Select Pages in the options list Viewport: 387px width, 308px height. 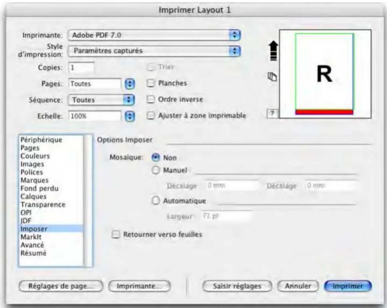pyautogui.click(x=51, y=148)
